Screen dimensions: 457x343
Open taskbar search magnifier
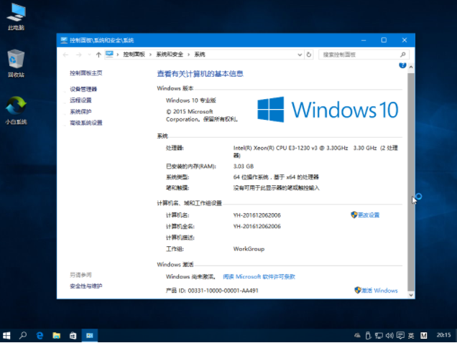point(23,336)
